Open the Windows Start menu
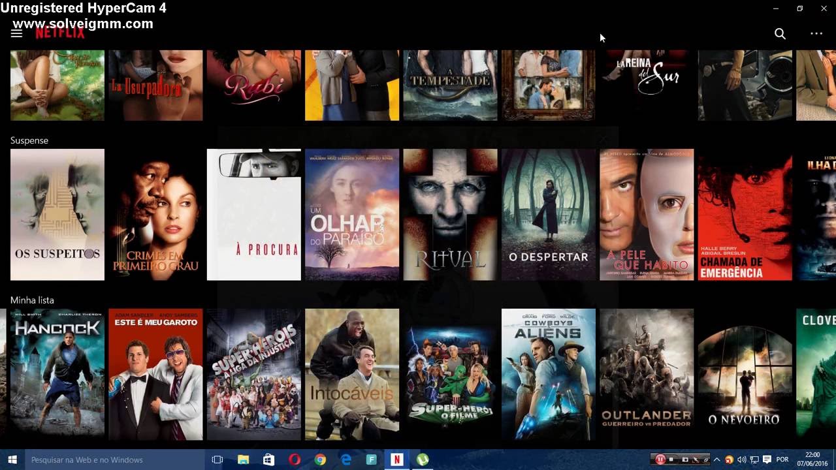Viewport: 836px width, 470px height. (12, 460)
